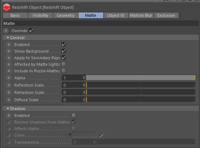Expand the Color triangle arrow

[70, 134]
